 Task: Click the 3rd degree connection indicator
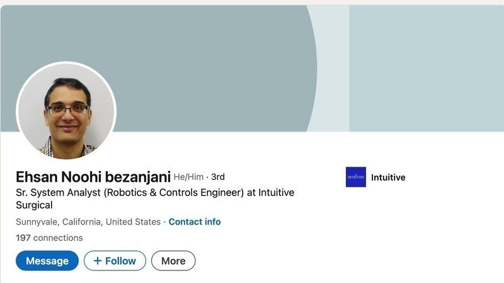(x=218, y=177)
